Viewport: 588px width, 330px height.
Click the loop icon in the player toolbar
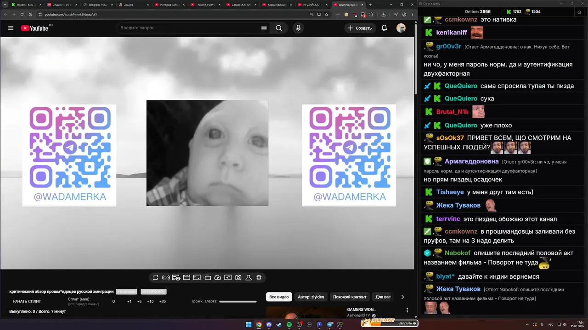(x=156, y=278)
